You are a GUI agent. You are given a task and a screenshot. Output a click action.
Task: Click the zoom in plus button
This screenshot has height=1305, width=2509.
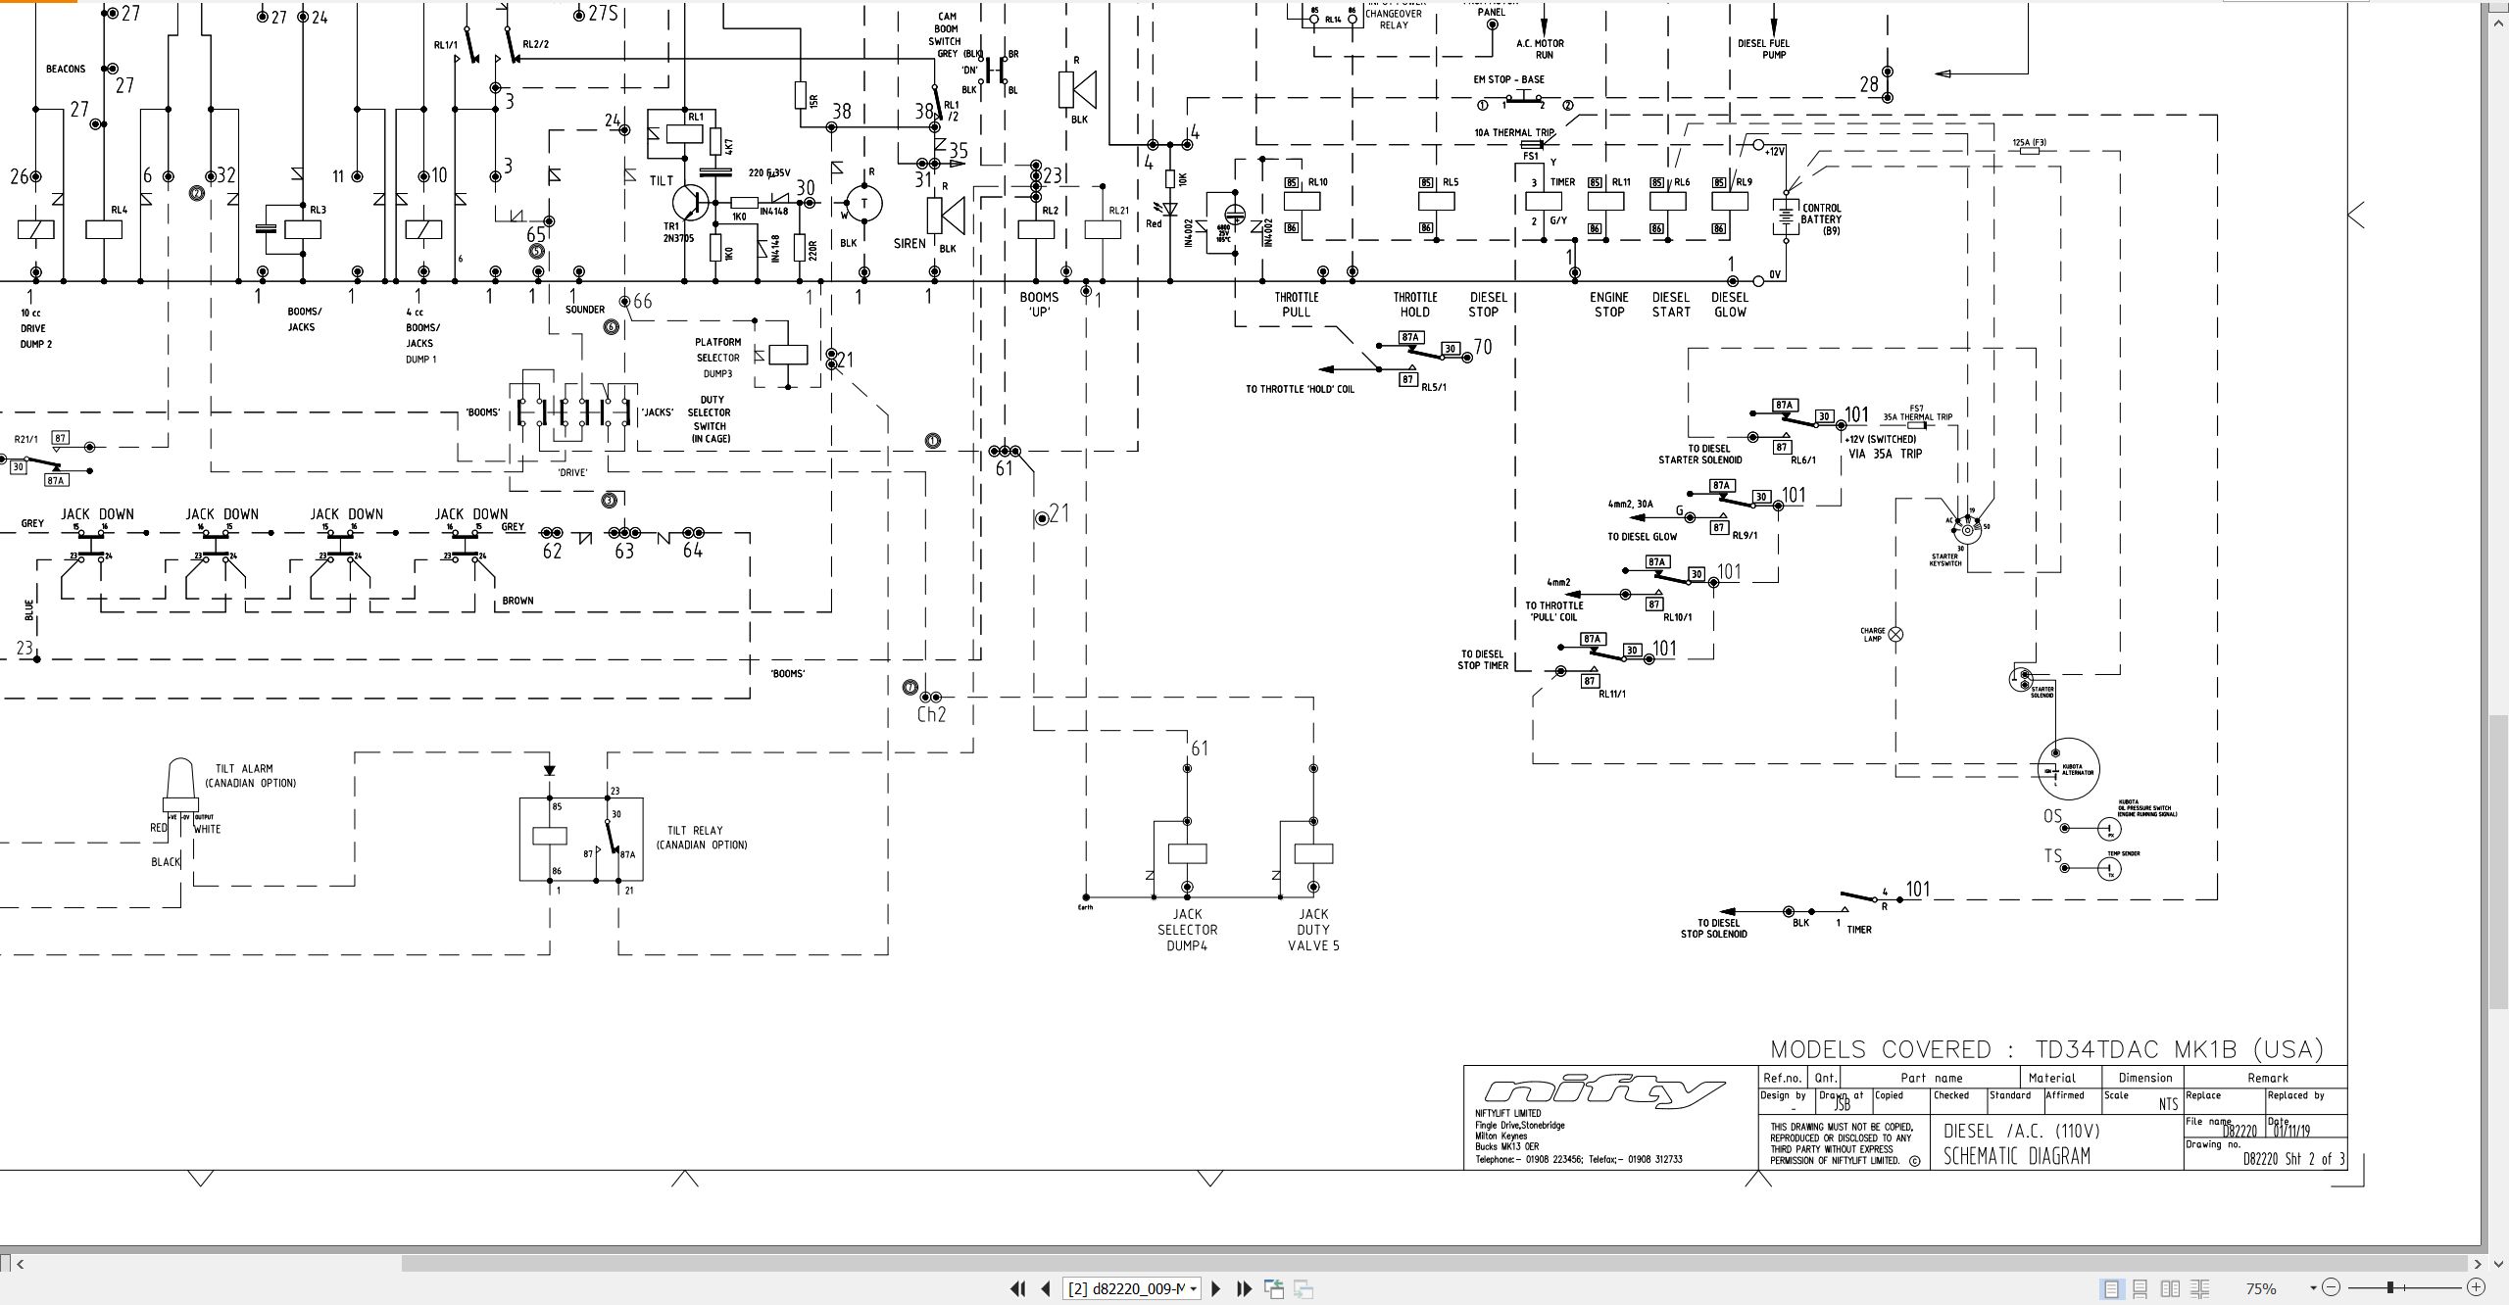(2476, 1287)
